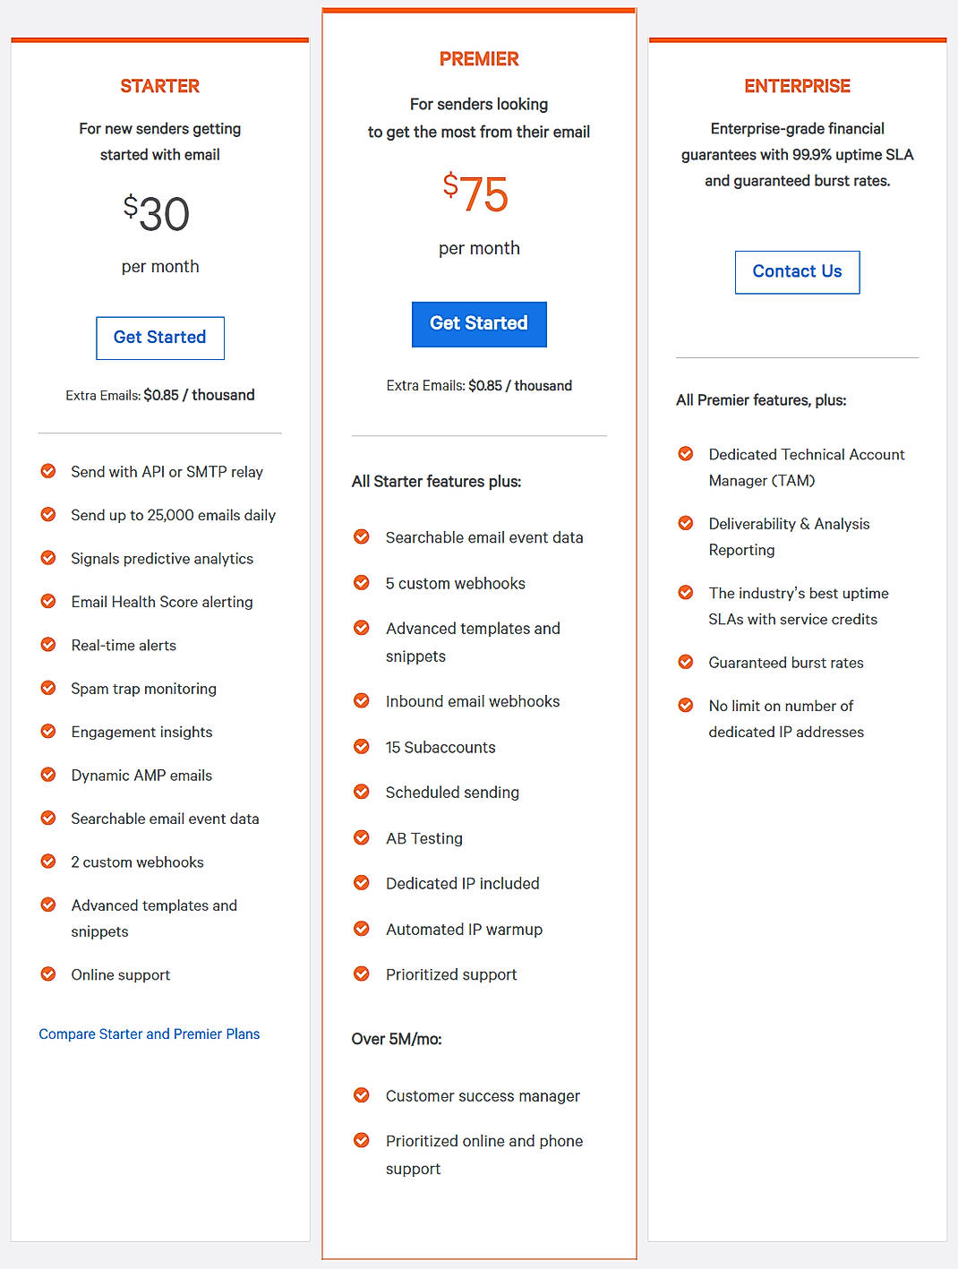Click the checkmark icon beside Send with API or SMTP relay

pyautogui.click(x=47, y=470)
